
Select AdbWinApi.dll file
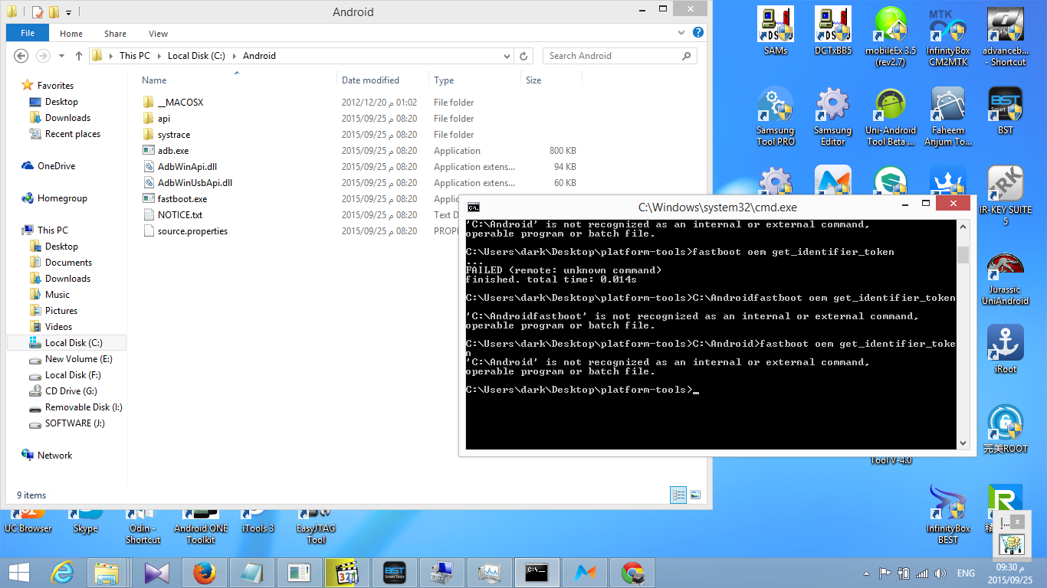[x=188, y=167]
